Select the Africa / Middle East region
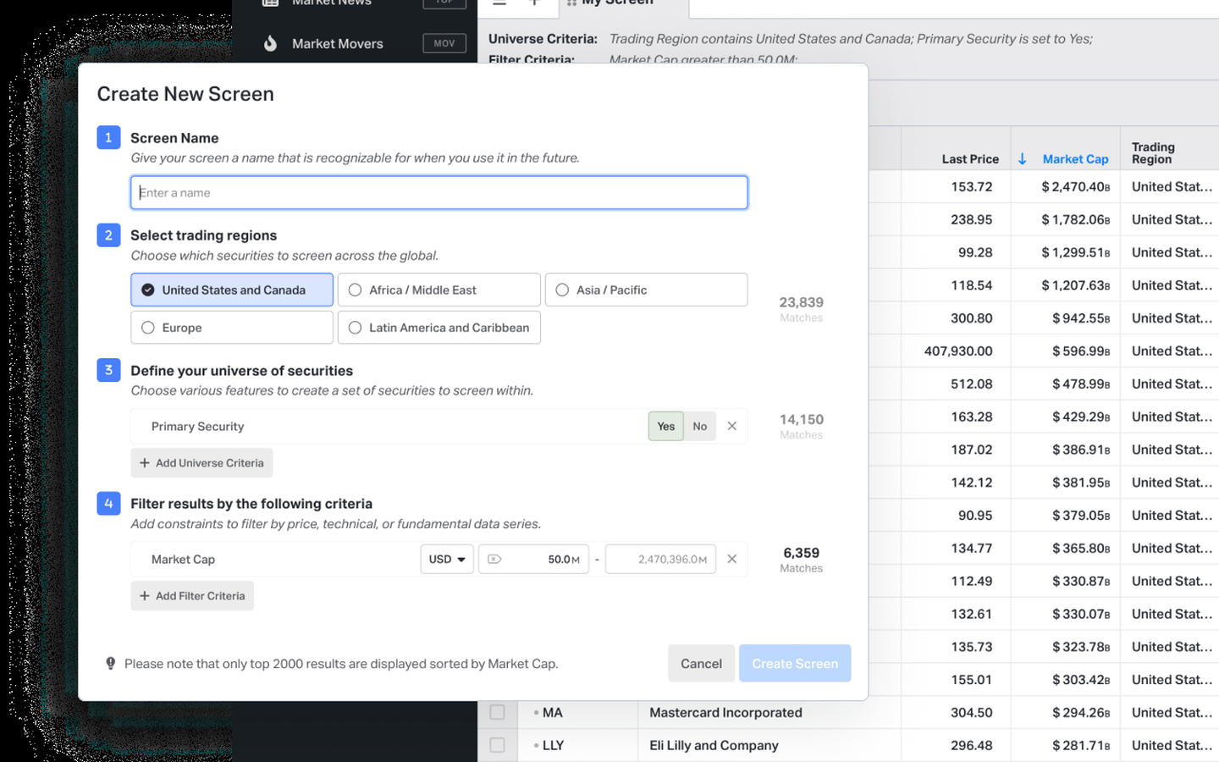The height and width of the screenshot is (762, 1219). [x=439, y=290]
